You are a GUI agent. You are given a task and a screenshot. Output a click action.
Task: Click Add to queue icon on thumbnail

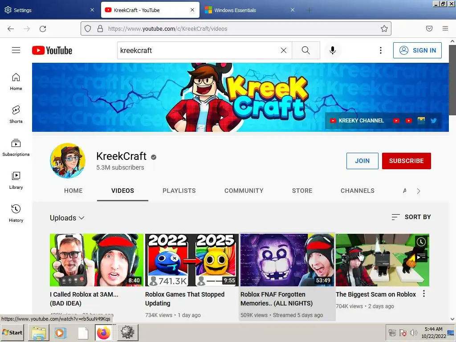point(421,256)
